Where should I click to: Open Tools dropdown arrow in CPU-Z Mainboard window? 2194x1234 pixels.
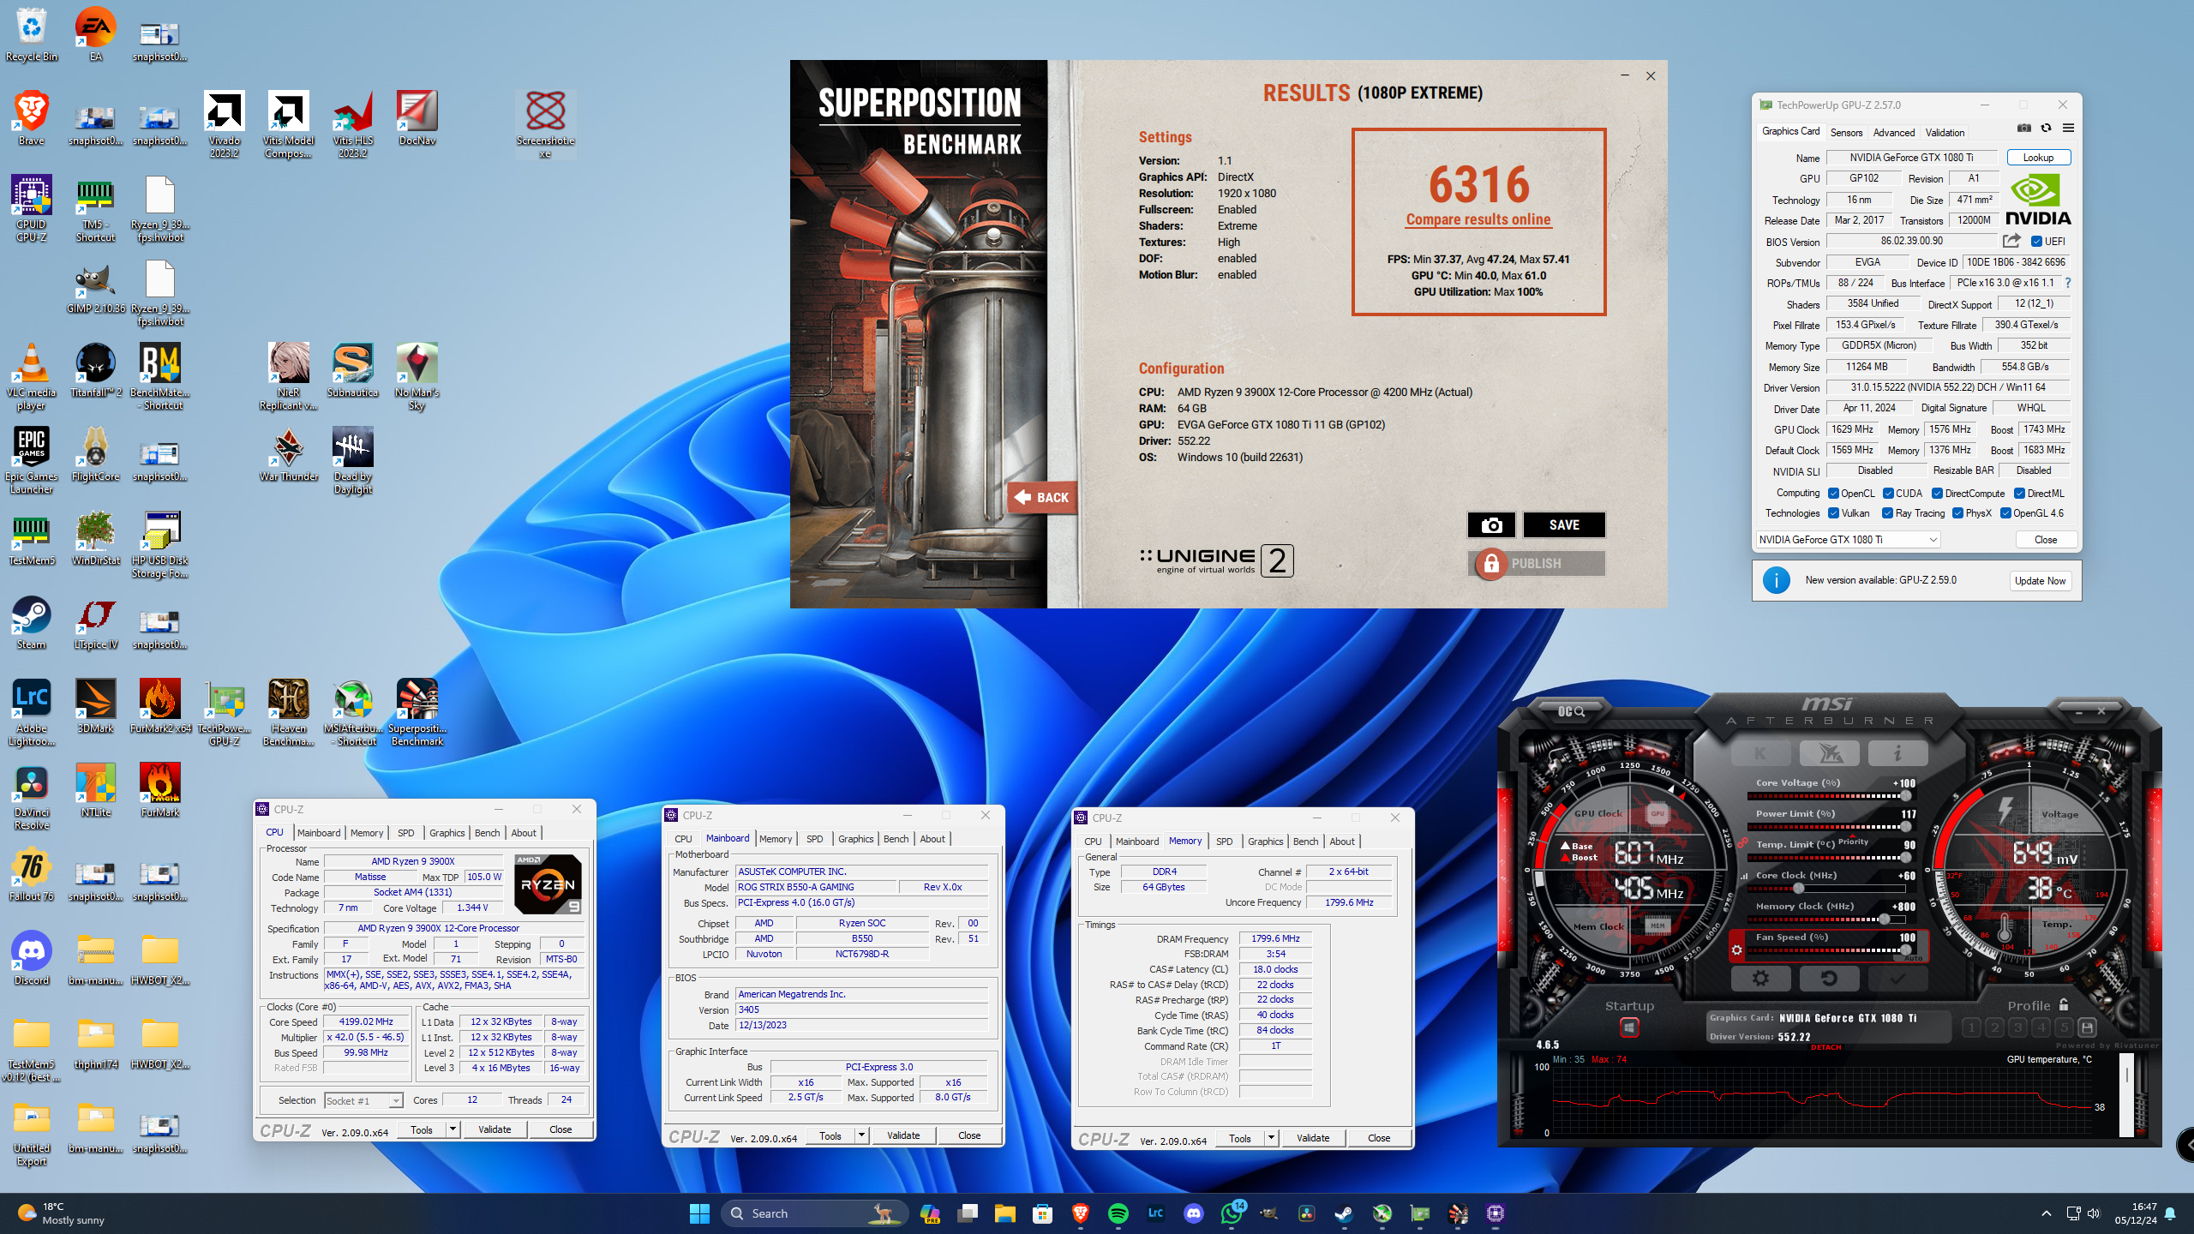pyautogui.click(x=861, y=1135)
